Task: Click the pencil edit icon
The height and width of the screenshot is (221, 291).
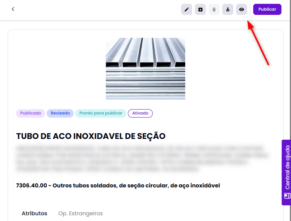Action: pos(186,10)
